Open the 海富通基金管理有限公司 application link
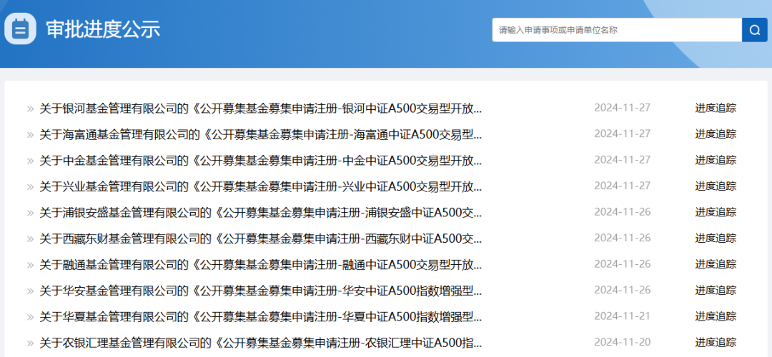The image size is (772, 357). (x=260, y=134)
